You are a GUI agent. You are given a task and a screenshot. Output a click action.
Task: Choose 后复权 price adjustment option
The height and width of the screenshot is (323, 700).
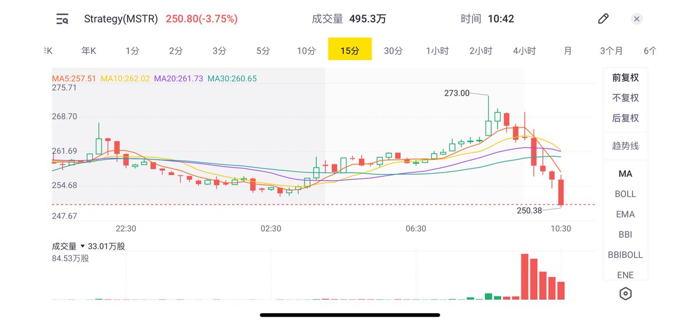tap(625, 118)
